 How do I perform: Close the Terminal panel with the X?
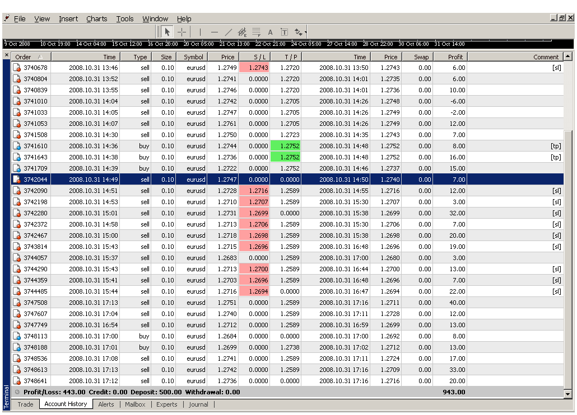7,55
